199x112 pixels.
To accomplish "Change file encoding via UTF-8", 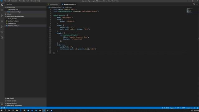I will click(x=179, y=108).
